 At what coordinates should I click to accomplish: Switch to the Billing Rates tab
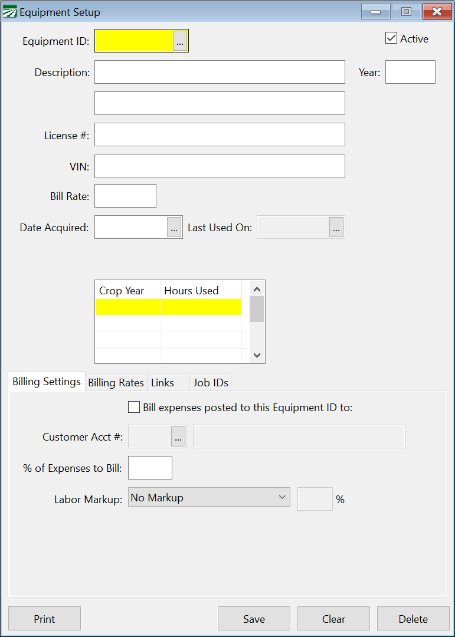(116, 383)
